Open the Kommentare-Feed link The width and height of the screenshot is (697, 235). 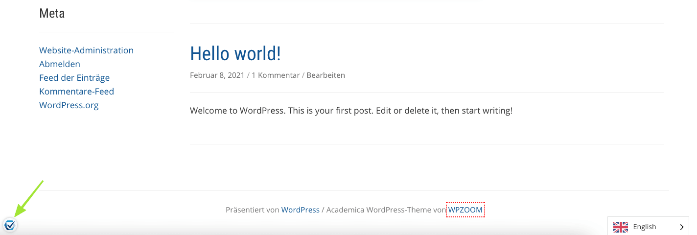76,92
